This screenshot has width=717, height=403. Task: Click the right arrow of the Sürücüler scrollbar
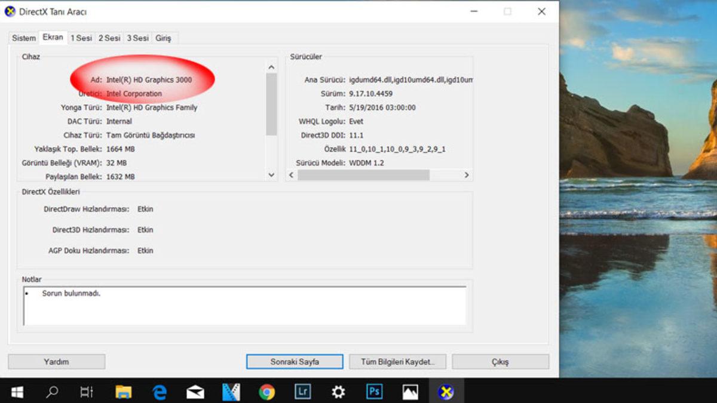coord(467,175)
